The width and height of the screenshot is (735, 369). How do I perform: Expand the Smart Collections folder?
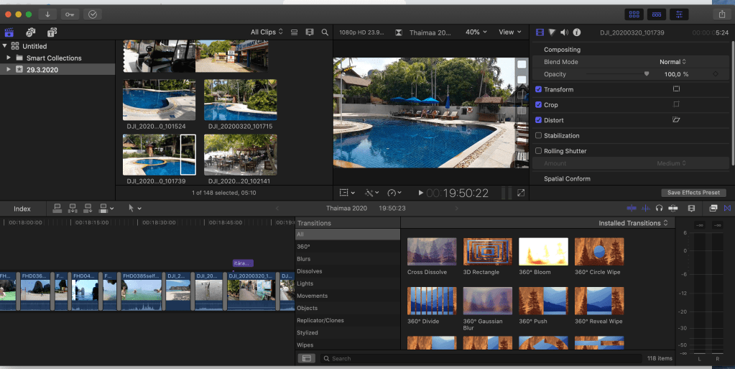pos(9,58)
